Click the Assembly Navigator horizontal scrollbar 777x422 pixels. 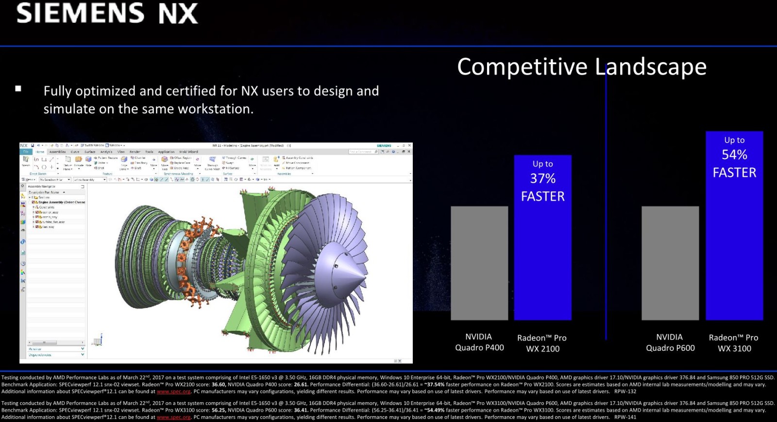click(x=56, y=342)
